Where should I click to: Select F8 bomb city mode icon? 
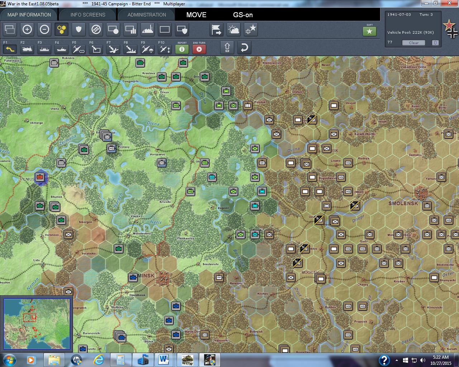point(131,49)
